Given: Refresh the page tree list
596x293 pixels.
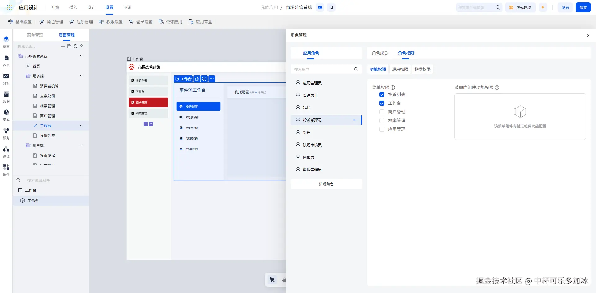Looking at the screenshot, I should [75, 46].
